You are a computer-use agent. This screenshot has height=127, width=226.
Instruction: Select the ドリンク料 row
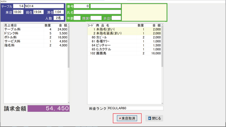click(x=36, y=33)
